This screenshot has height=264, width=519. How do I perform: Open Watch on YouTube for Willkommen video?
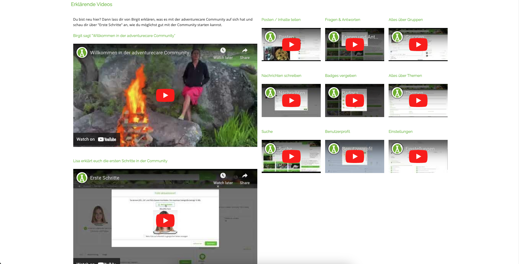point(96,139)
